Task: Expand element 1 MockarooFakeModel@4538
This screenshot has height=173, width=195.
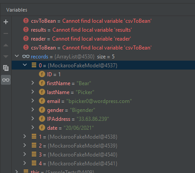Action: pyautogui.click(x=25, y=136)
